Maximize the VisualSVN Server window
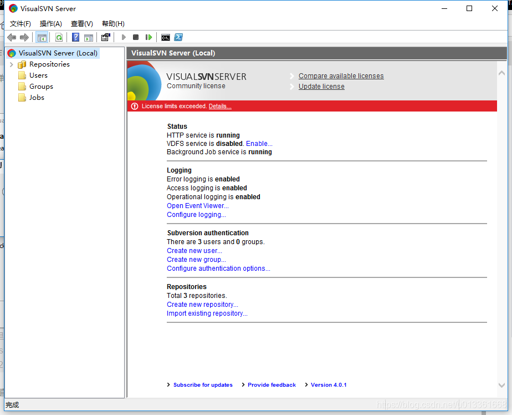The width and height of the screenshot is (512, 415). pos(469,8)
